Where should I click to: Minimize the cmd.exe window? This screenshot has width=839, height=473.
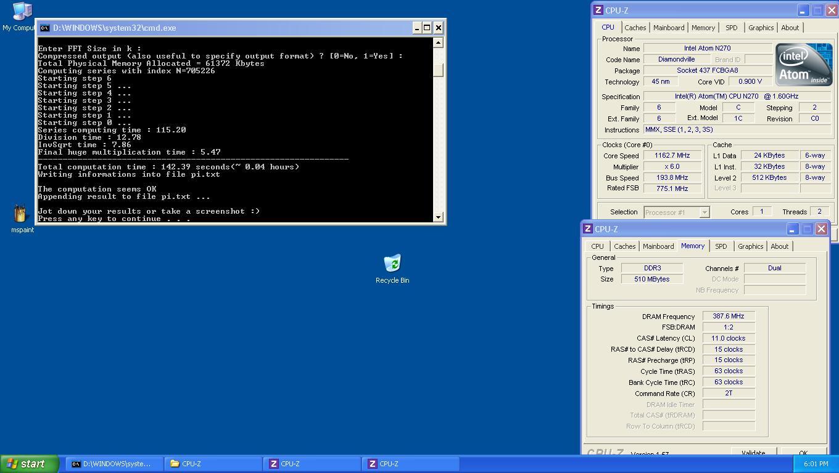[416, 28]
